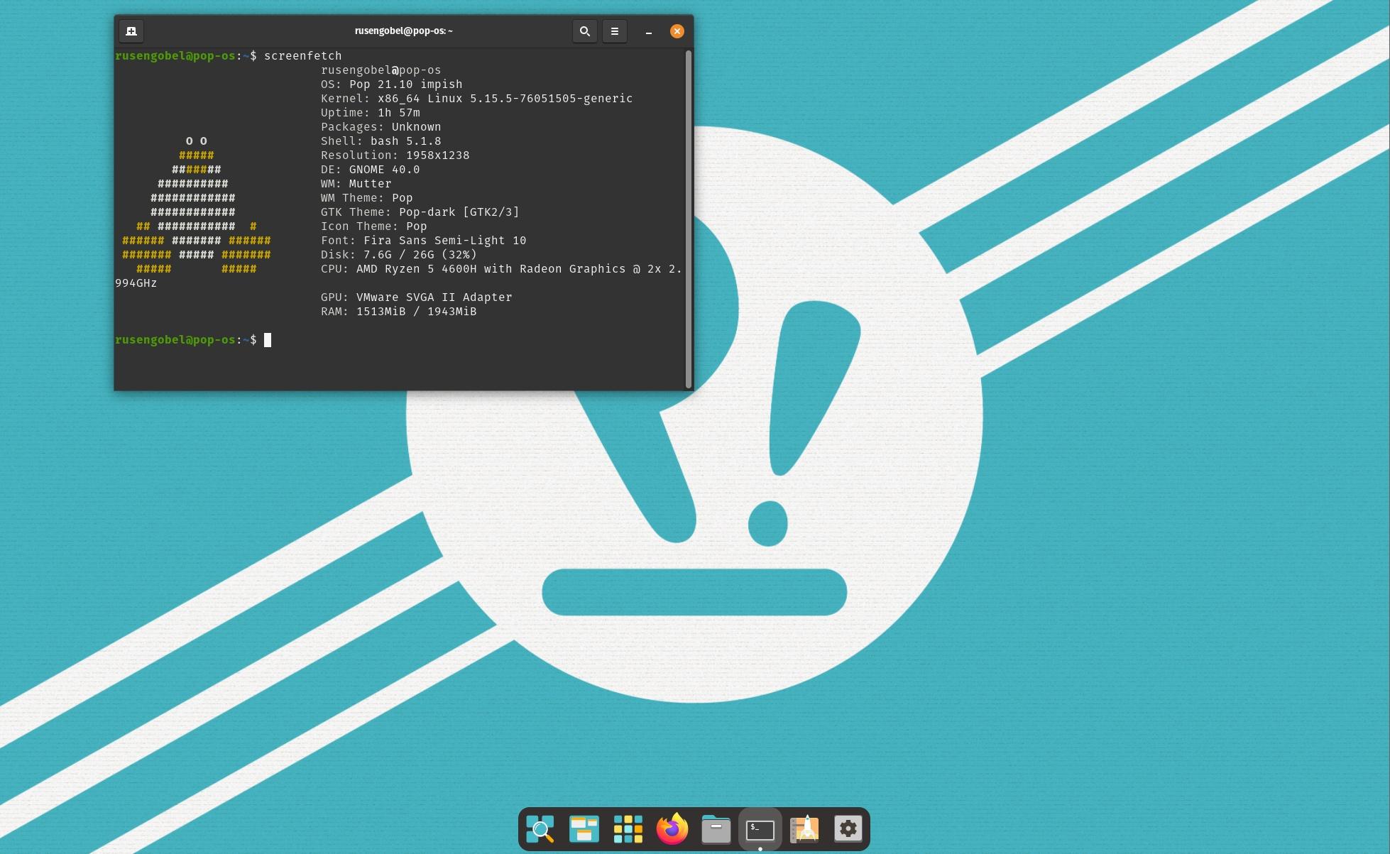Click the Terminal icon in dock
This screenshot has width=1390, height=854.
pyautogui.click(x=760, y=828)
